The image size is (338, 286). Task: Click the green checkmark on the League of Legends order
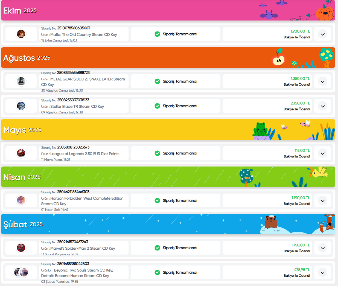(157, 153)
